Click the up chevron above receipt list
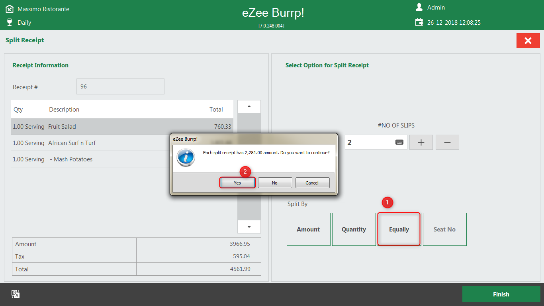 coord(249,107)
